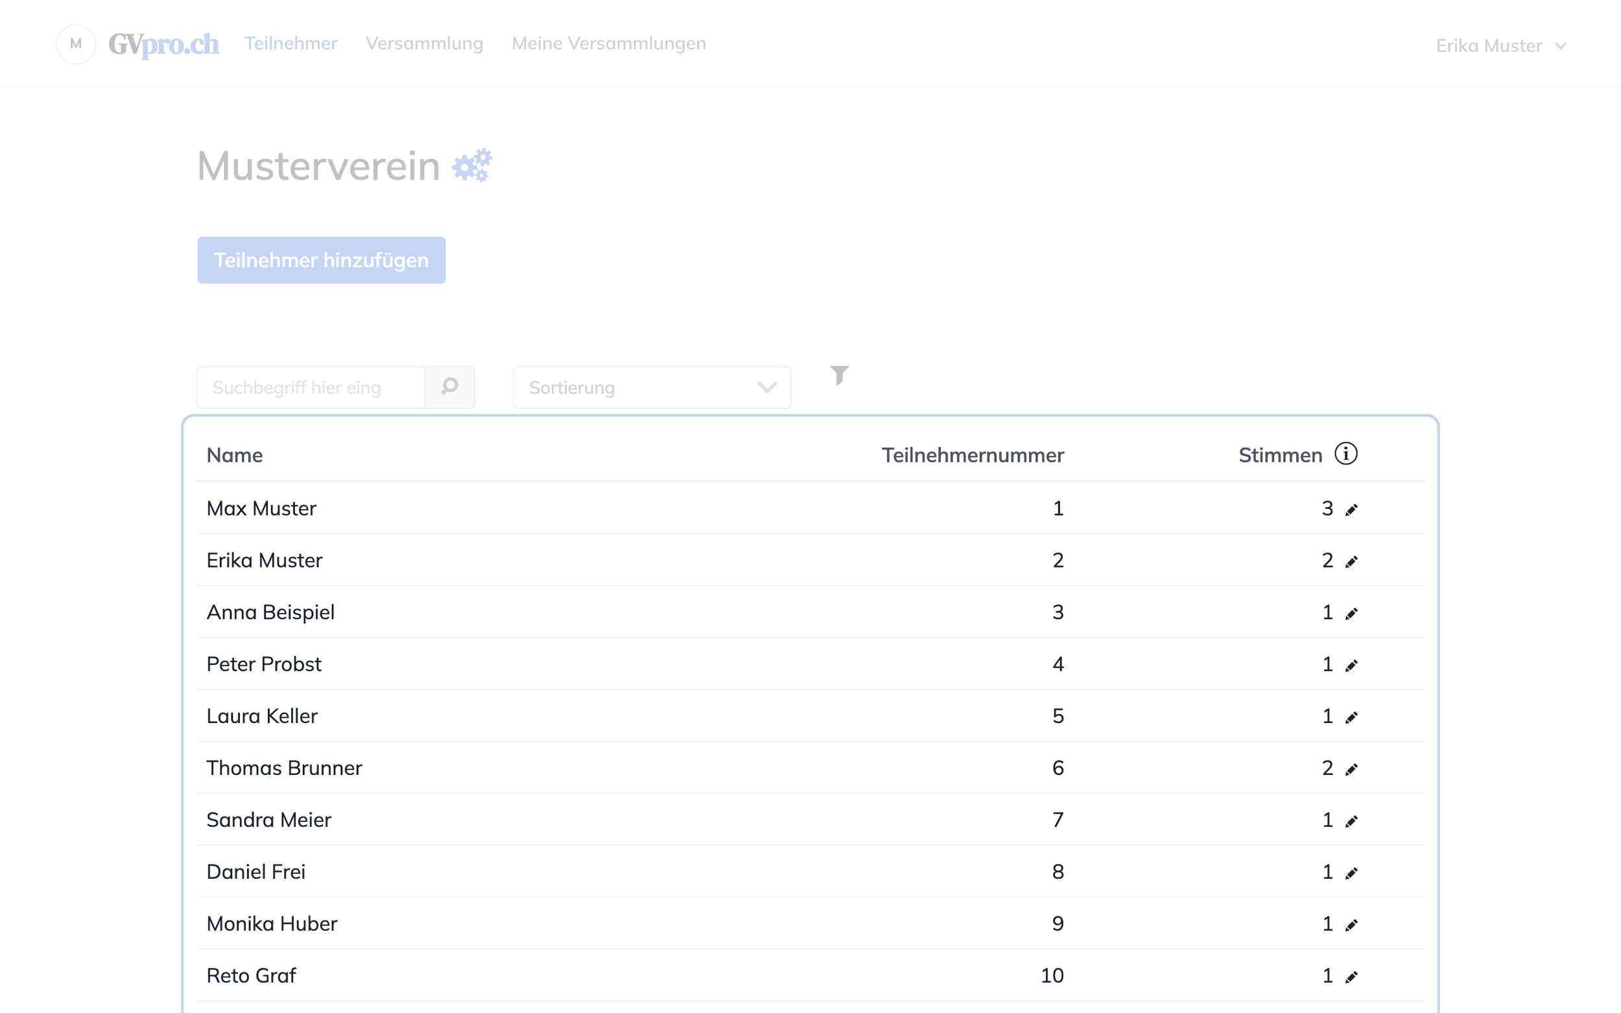The width and height of the screenshot is (1621, 1013).
Task: Select the Monika Huber name cell
Action: (x=272, y=924)
